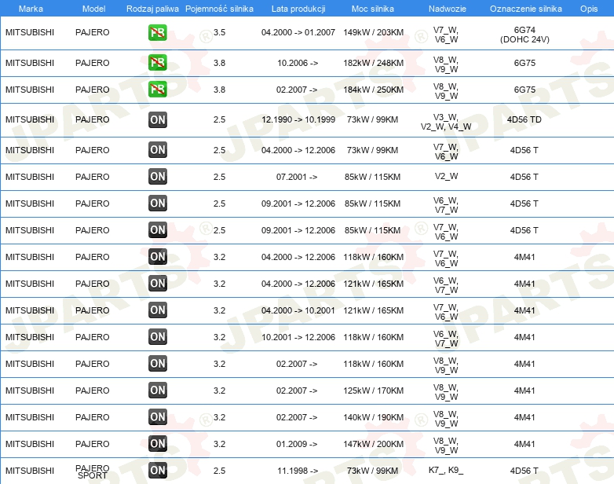Screen dimensions: 614x484
Task: Click the 140kW / 190KM power value
Action: [373, 417]
